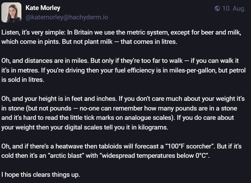Click the phrase 'widespread temperatures below 0°C'
Image resolution: width=251 pixels, height=183 pixels.
pos(154,156)
